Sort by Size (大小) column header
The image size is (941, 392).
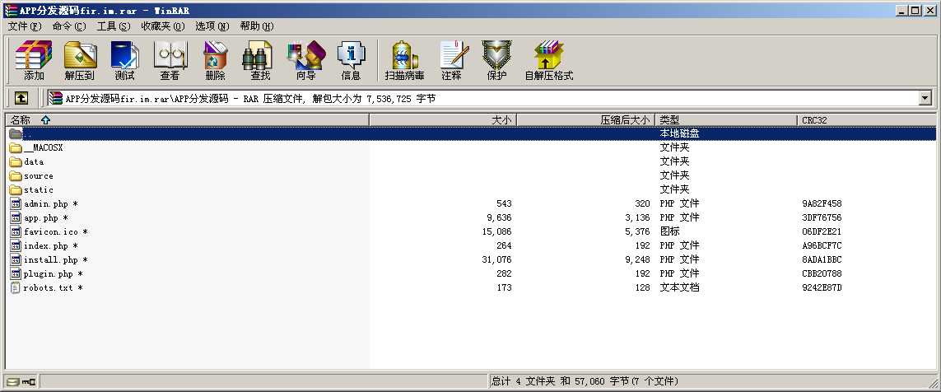[443, 120]
